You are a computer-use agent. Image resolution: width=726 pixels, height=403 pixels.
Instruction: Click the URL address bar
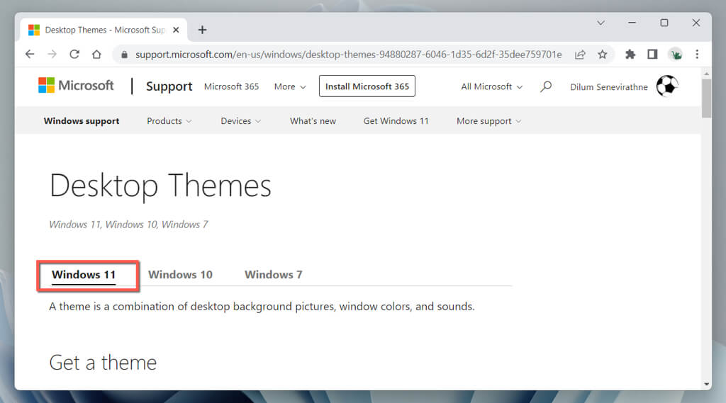pos(340,55)
